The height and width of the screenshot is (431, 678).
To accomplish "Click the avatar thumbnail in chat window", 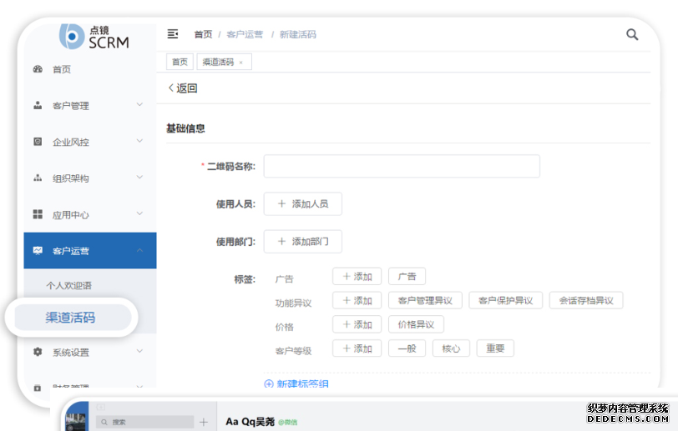I will click(x=77, y=421).
